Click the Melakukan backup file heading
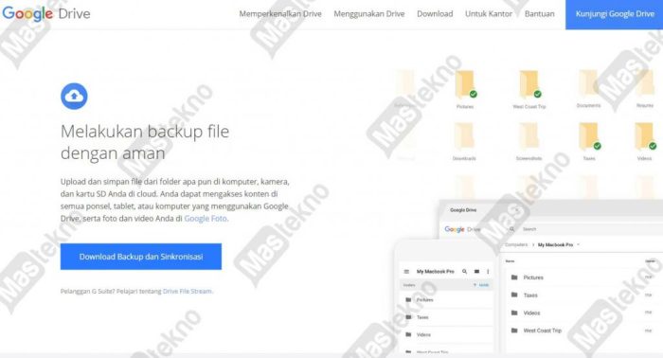 (x=145, y=142)
